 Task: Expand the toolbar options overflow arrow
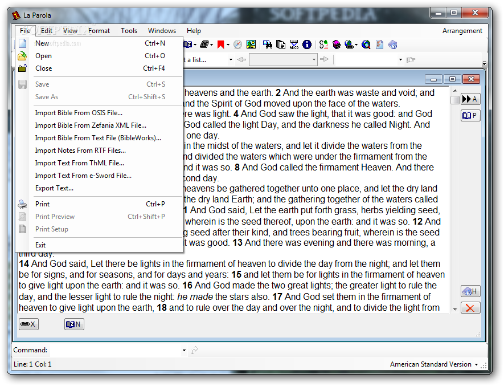click(x=484, y=63)
